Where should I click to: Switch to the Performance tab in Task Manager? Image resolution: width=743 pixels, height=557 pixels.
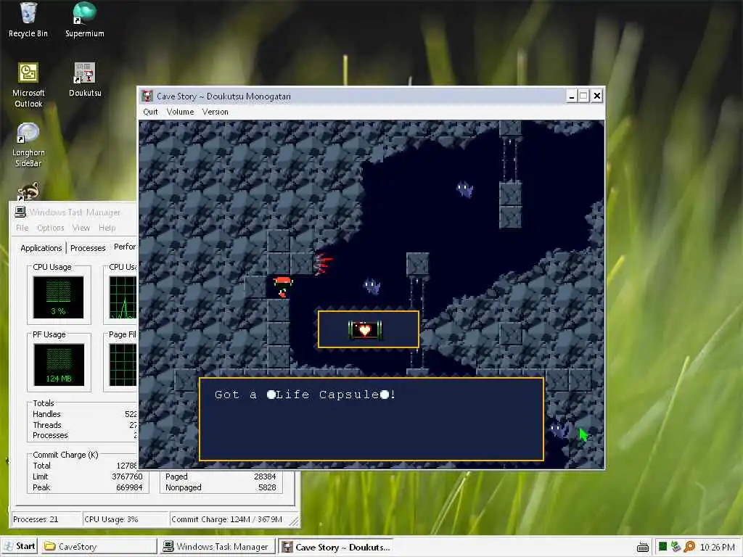tap(124, 247)
